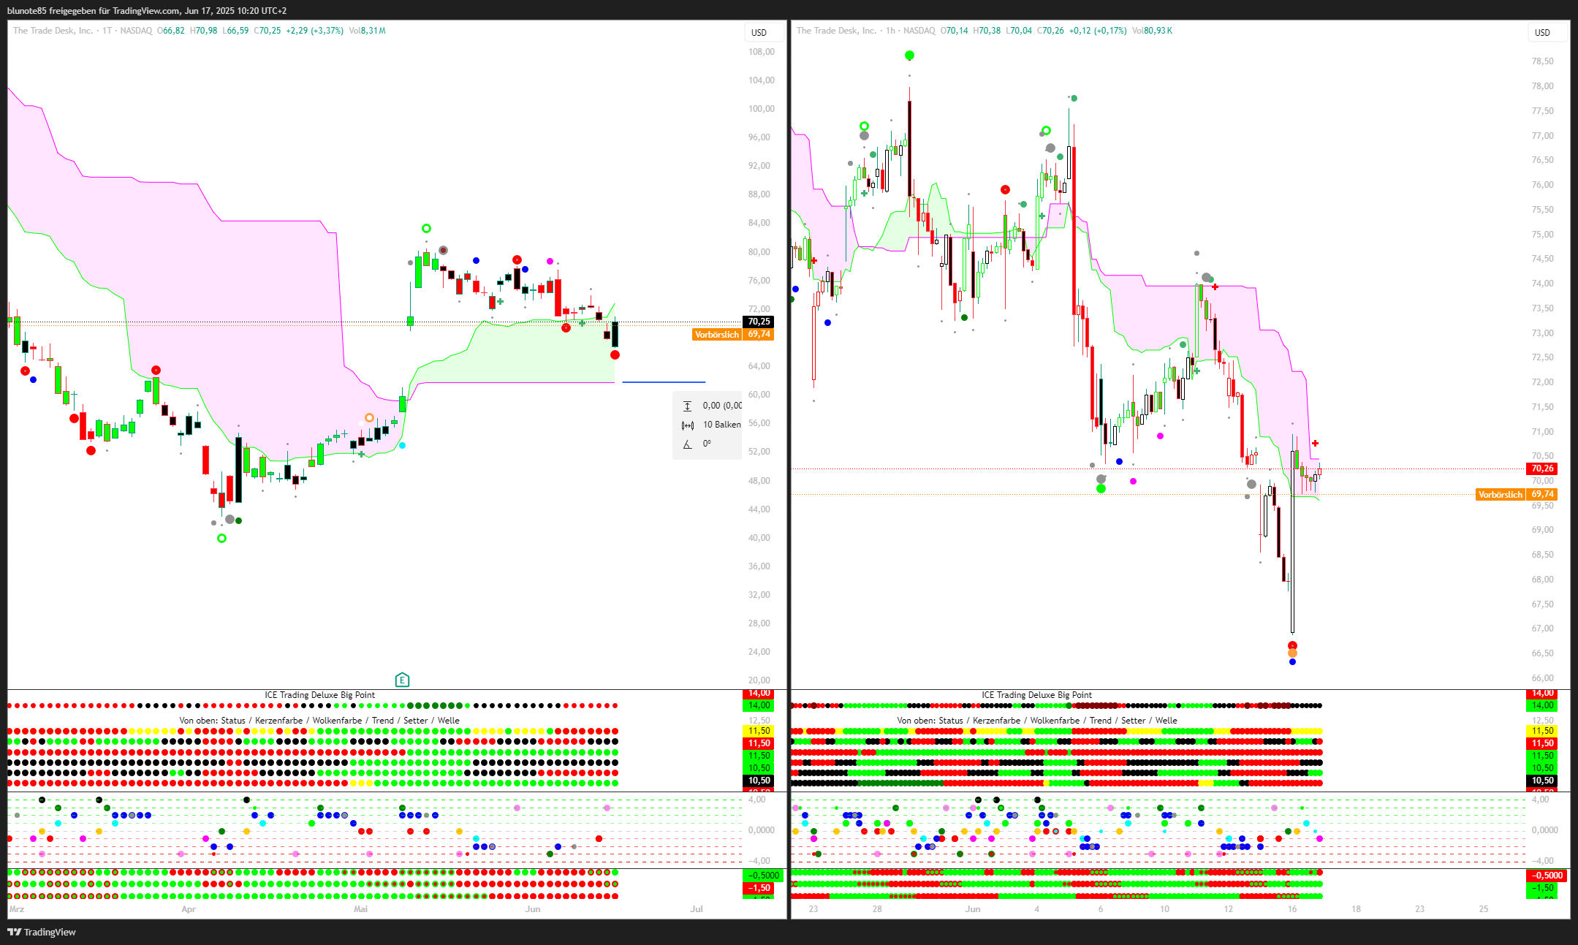Screen dimensions: 1578x945
Task: Click the blue horizontal line drawing
Action: click(x=664, y=382)
